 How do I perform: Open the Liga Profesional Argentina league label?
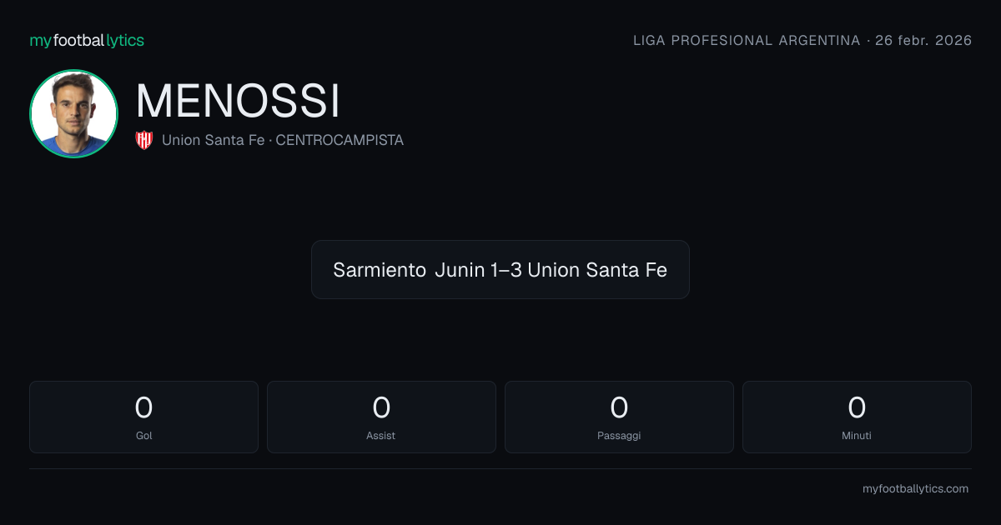[x=747, y=40]
